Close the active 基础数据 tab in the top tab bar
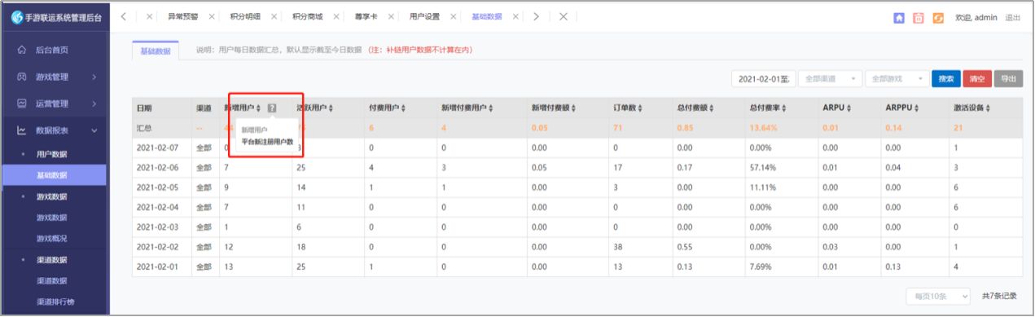The image size is (1035, 317). (x=516, y=16)
